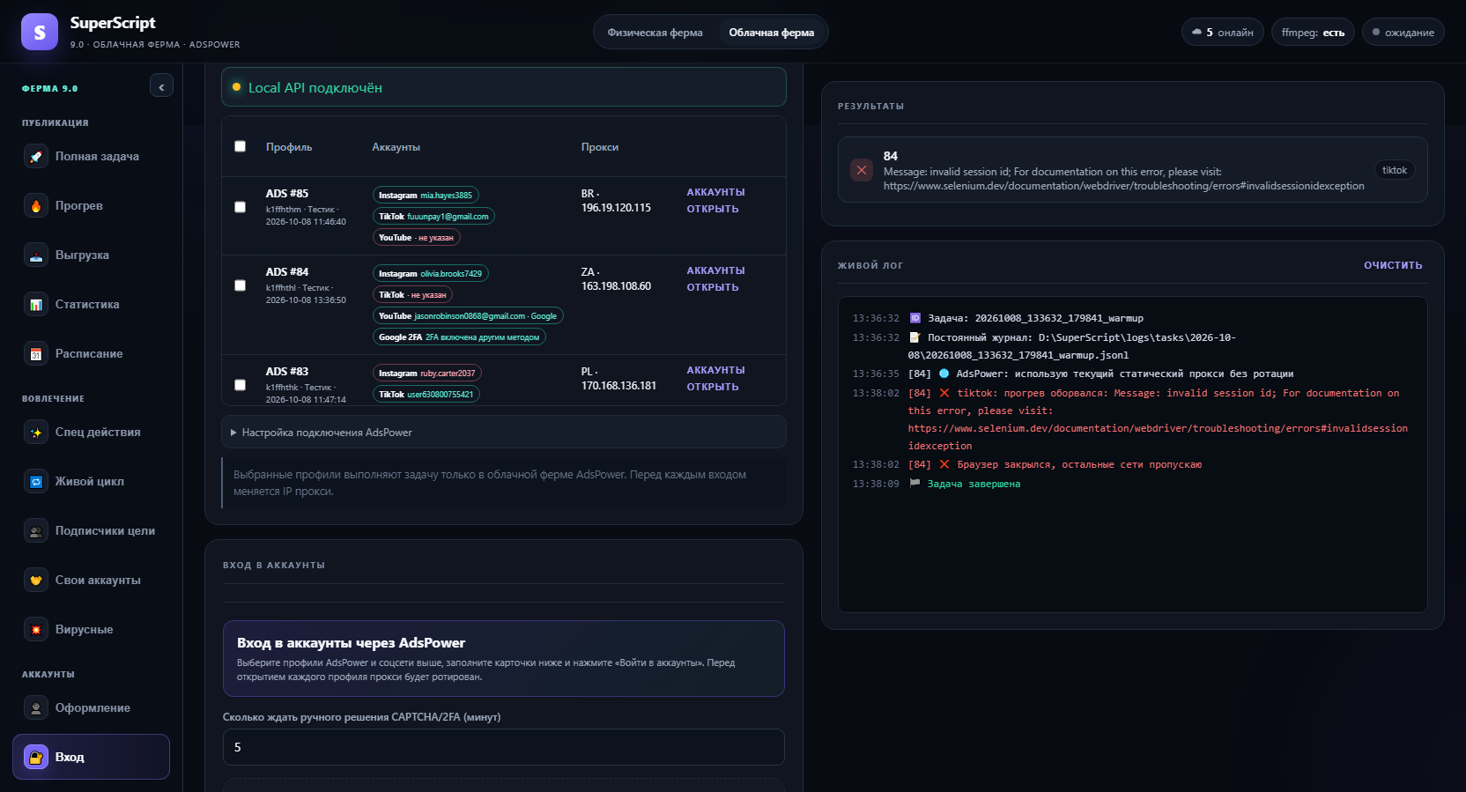Open the Оформление profile icon
1466x792 pixels.
coord(36,708)
